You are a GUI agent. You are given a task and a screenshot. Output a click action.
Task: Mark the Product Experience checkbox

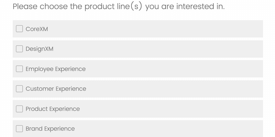[x=19, y=109]
